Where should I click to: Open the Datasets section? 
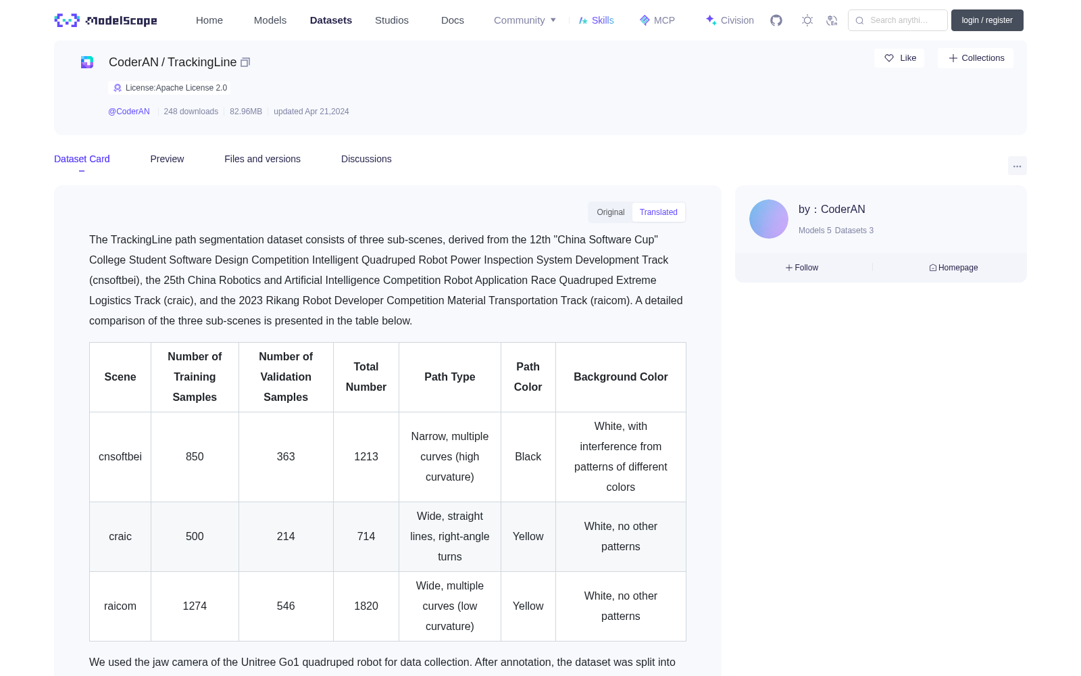click(x=331, y=20)
